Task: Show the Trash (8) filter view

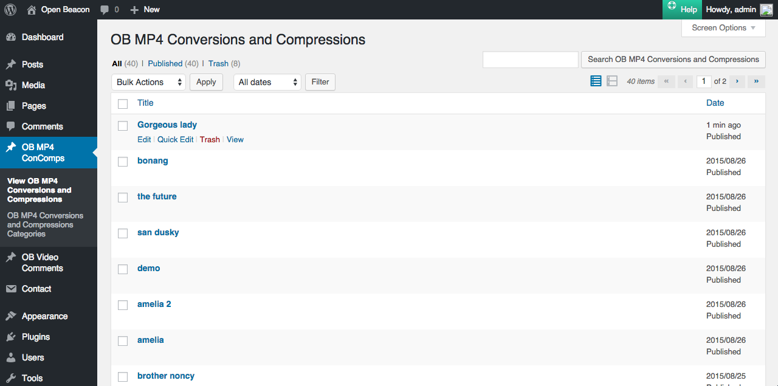Action: pyautogui.click(x=218, y=63)
